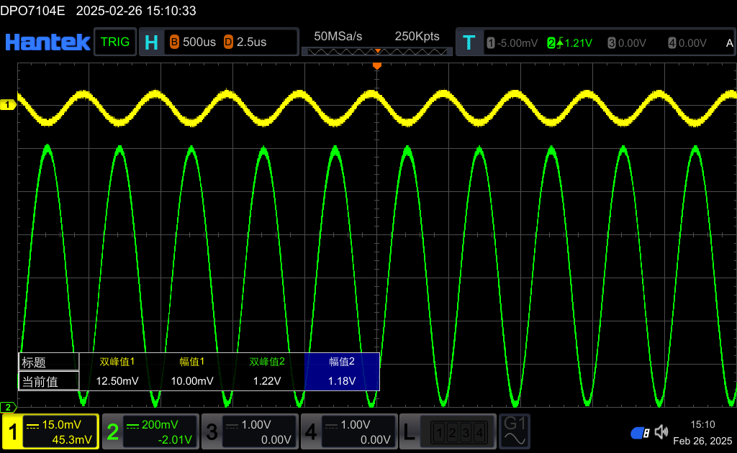This screenshot has height=453, width=737.
Task: Click the logic channel 1 2 3 4 indicator
Action: coord(458,432)
